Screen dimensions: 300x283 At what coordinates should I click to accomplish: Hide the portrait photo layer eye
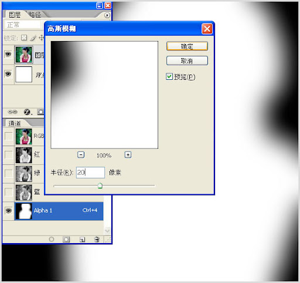(x=8, y=54)
